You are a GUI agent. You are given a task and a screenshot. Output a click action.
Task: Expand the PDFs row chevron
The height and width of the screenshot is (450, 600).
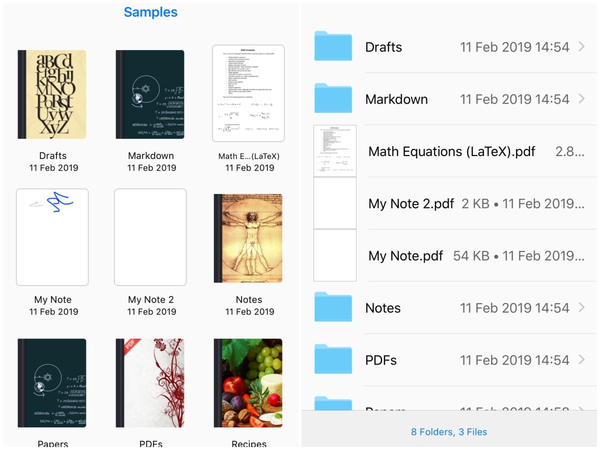(581, 359)
